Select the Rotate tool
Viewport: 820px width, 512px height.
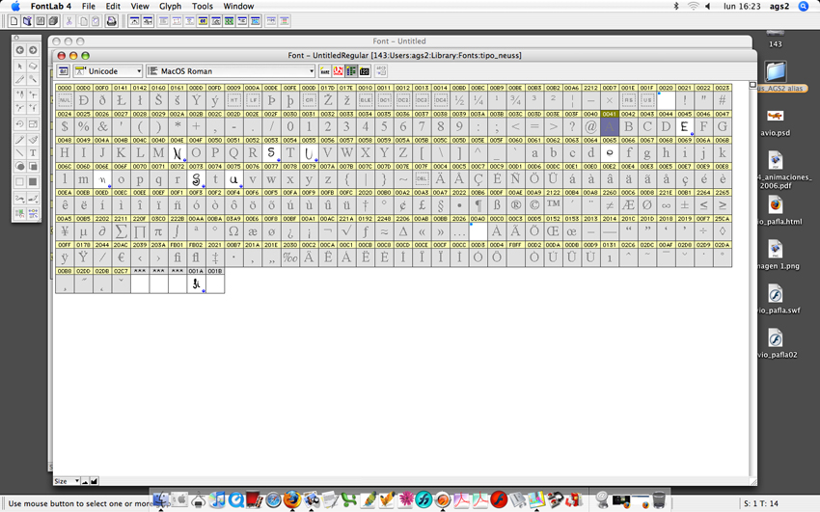coord(20,123)
